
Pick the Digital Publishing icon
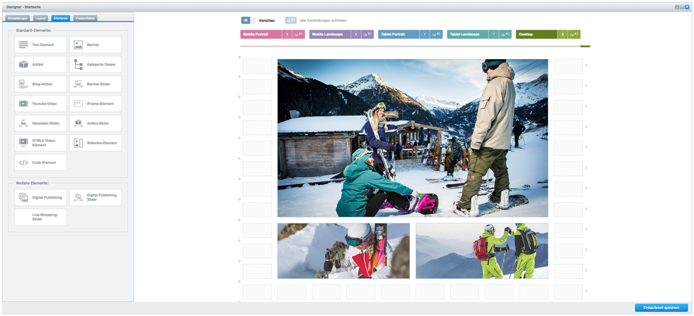[23, 197]
